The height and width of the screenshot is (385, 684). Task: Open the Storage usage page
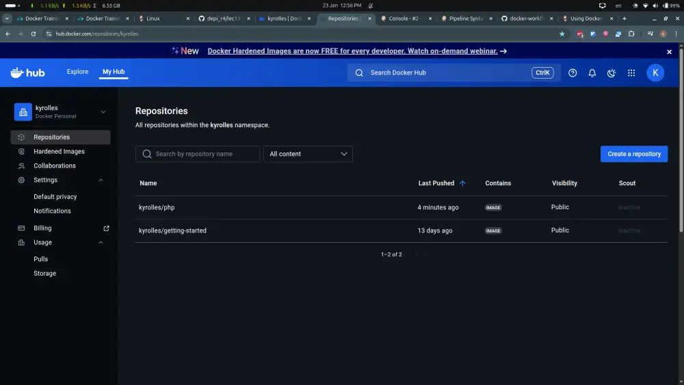tap(44, 274)
